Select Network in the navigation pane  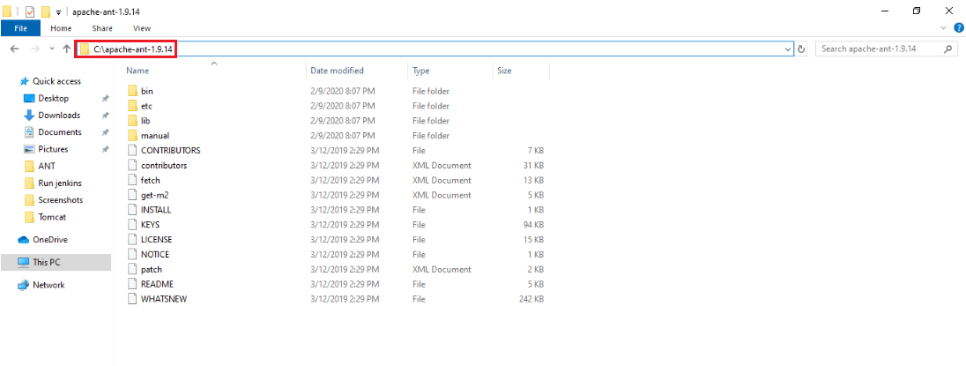(48, 285)
